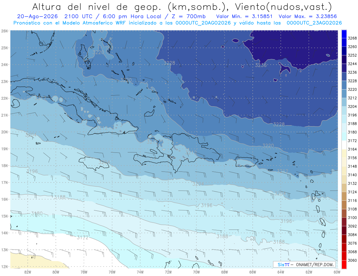
Task: Click the 72W longitude axis label
Action: coord(168,272)
